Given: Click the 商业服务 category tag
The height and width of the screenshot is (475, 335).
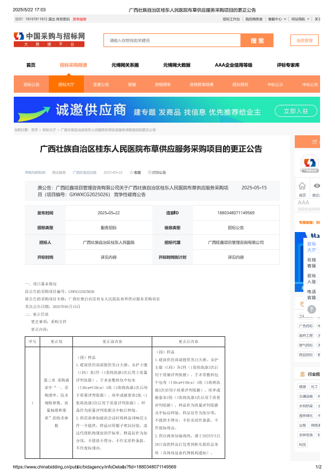Looking at the screenshot, I should [x=59, y=172].
